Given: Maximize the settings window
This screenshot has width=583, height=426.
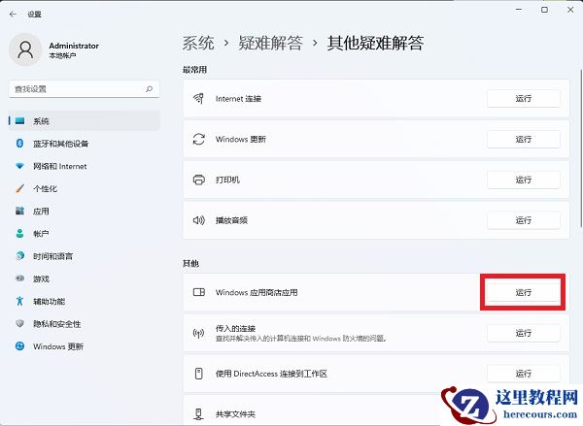Looking at the screenshot, I should click(544, 10).
